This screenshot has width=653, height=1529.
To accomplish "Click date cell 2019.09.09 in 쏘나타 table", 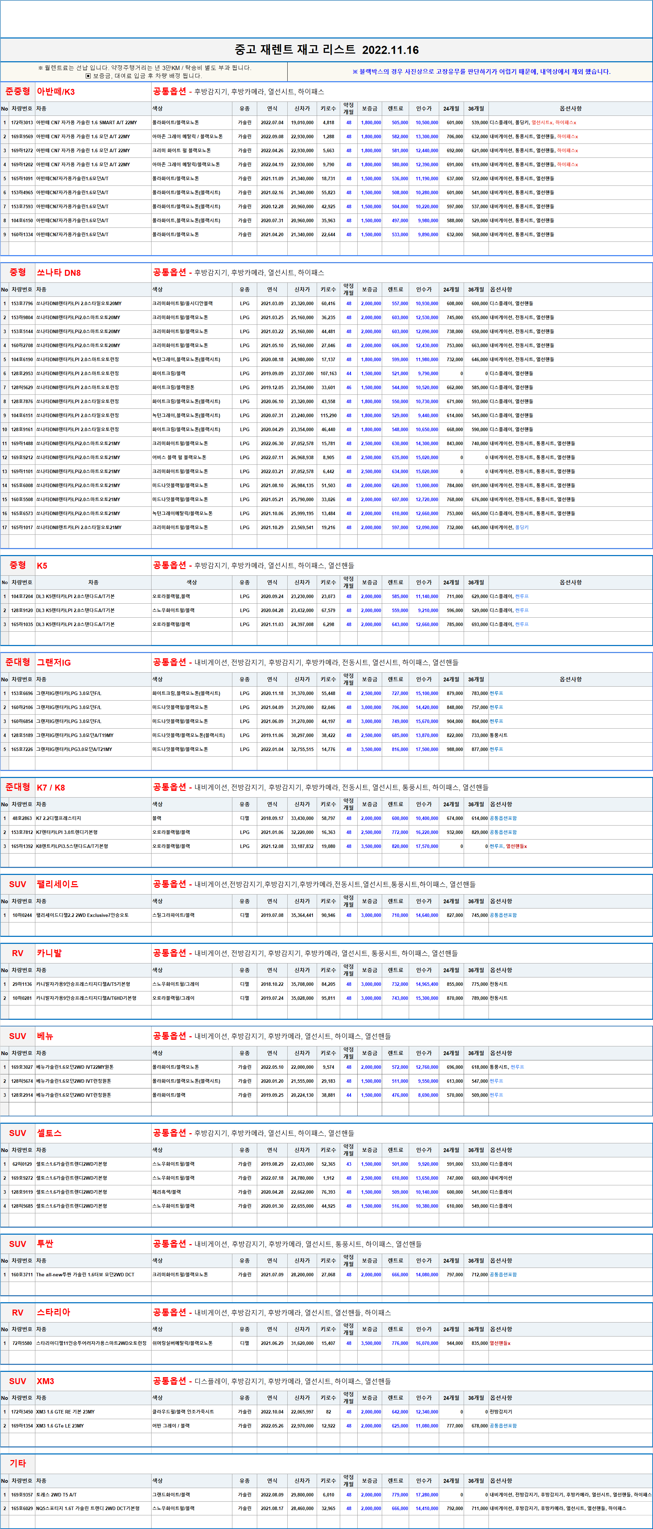I will pyautogui.click(x=272, y=374).
